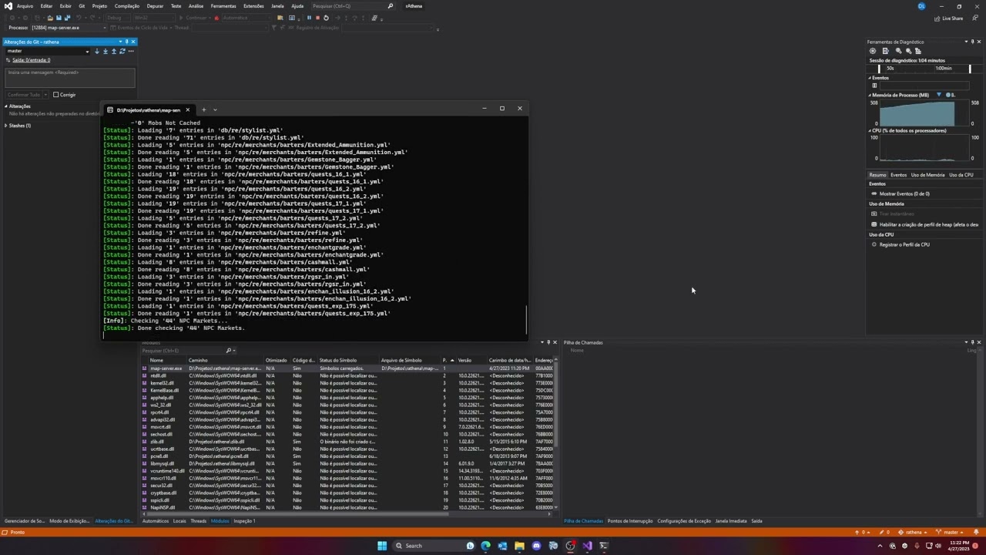The image size is (986, 555).
Task: Click the terminal window vertical scrollbar
Action: pyautogui.click(x=527, y=319)
